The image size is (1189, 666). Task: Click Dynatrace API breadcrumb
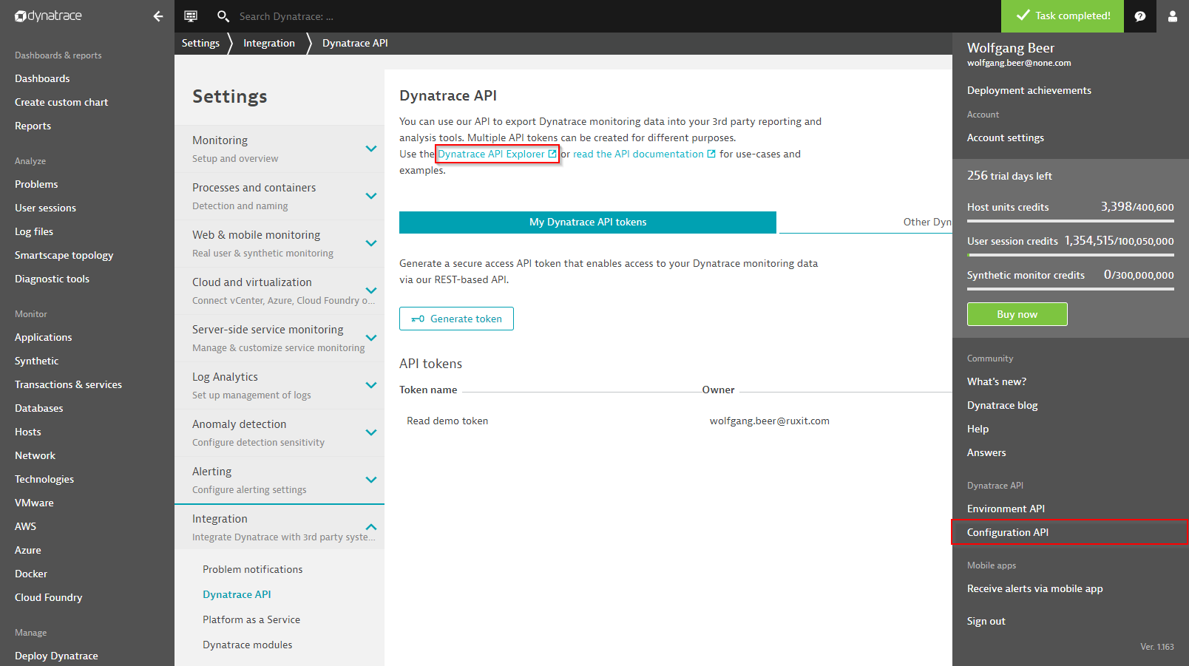[x=355, y=43]
